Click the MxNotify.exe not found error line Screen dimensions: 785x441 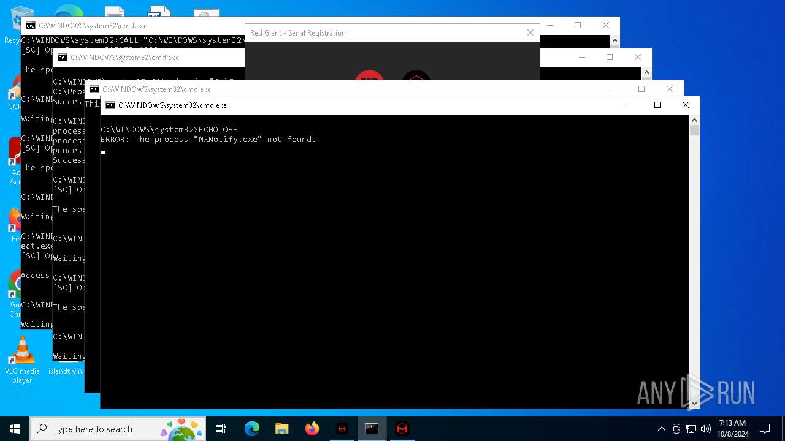coord(209,140)
